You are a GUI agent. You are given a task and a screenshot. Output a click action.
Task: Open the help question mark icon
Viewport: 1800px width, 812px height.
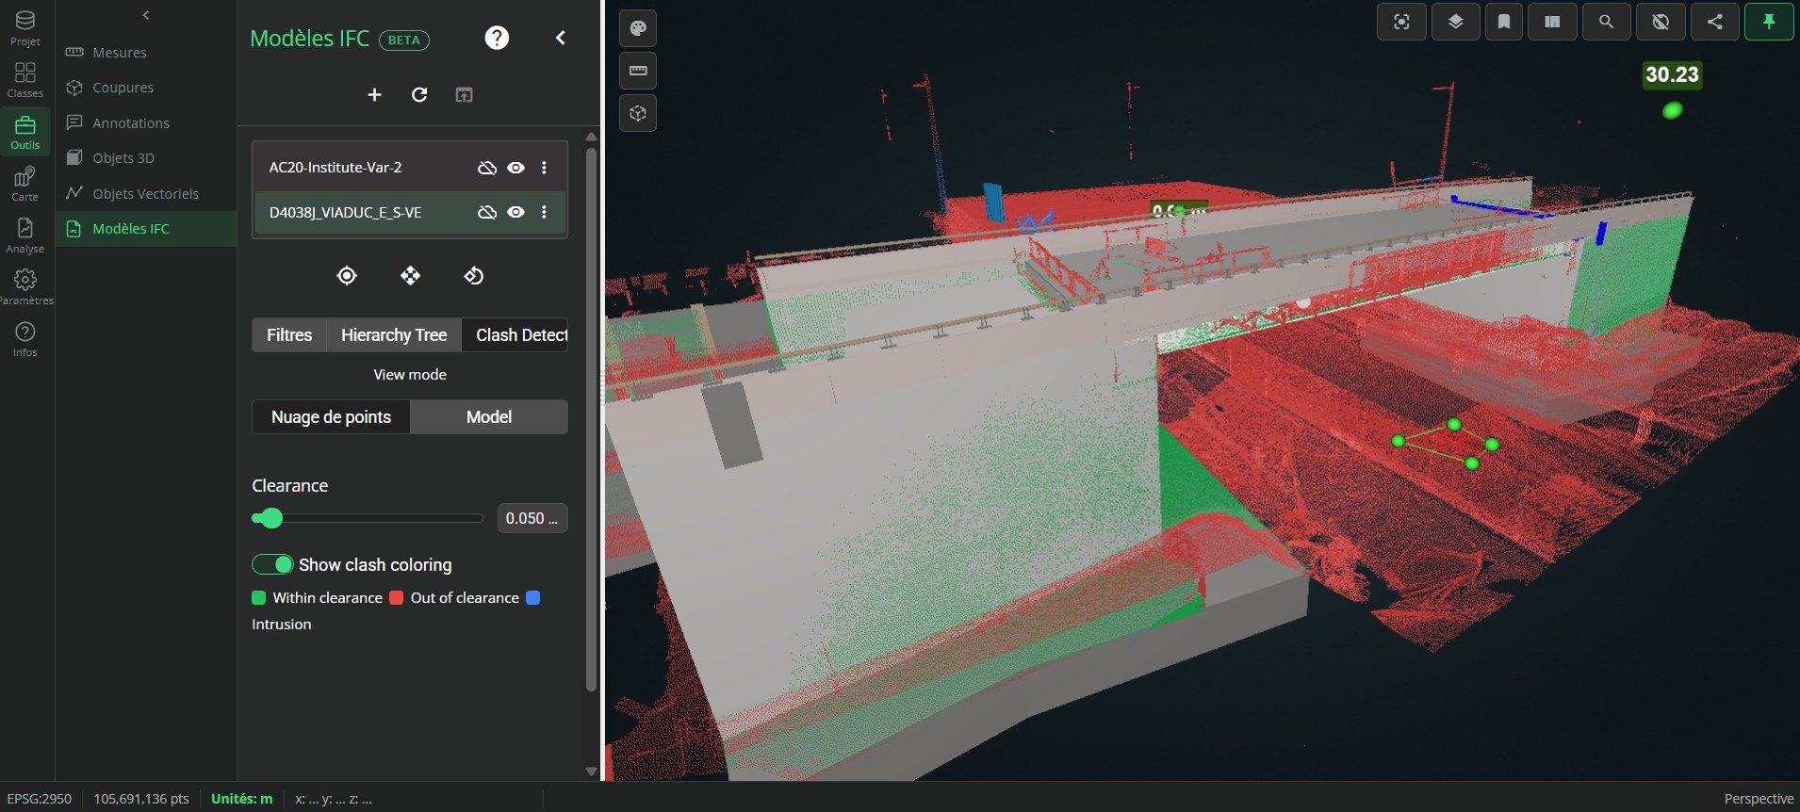pyautogui.click(x=497, y=38)
